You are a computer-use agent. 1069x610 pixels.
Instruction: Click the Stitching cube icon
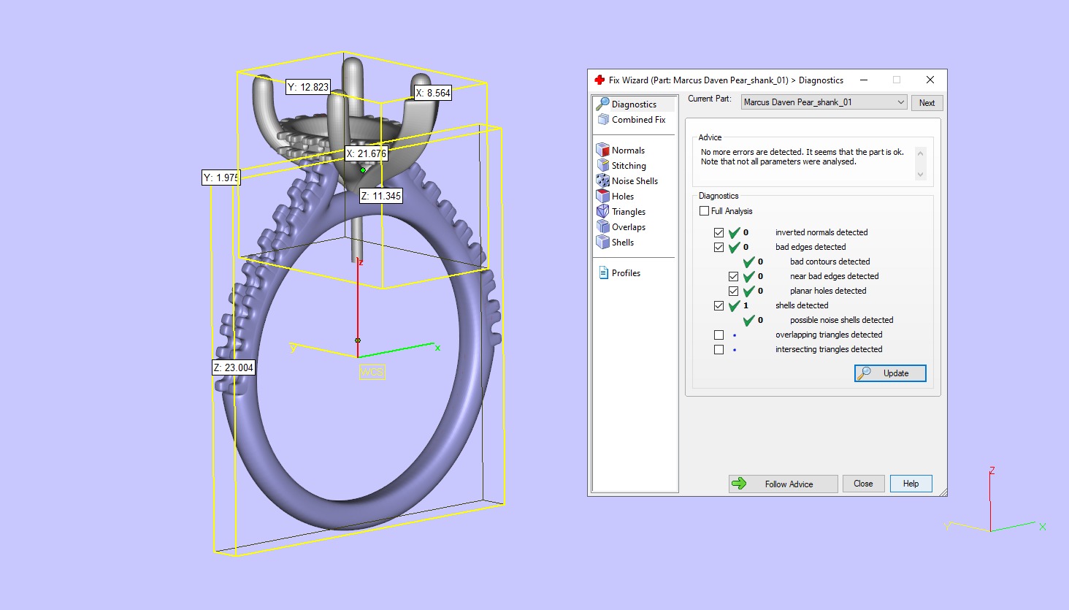pos(602,165)
